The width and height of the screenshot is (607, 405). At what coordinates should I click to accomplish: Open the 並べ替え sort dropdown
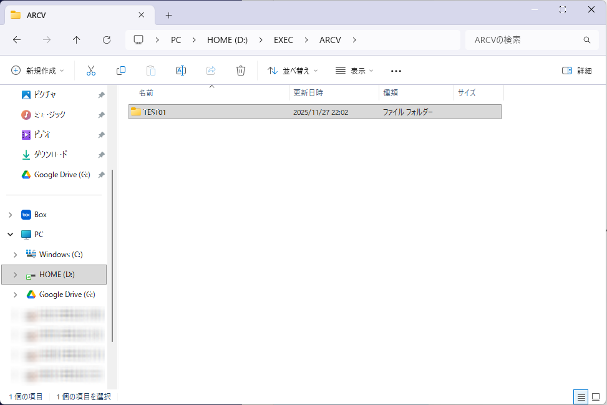pyautogui.click(x=293, y=71)
